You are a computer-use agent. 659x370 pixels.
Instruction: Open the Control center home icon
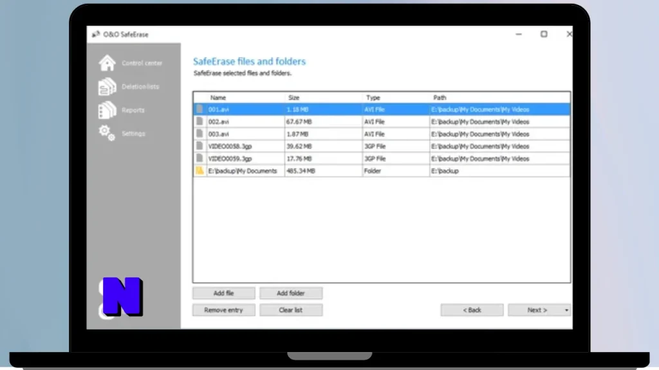point(107,63)
